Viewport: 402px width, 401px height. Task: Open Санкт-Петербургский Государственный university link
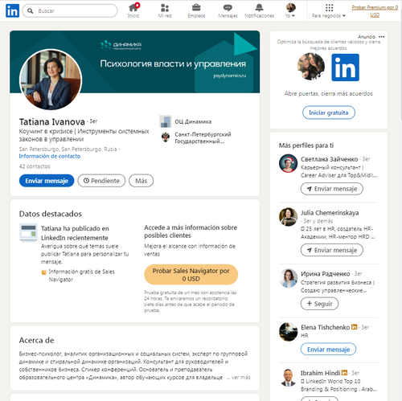[203, 137]
